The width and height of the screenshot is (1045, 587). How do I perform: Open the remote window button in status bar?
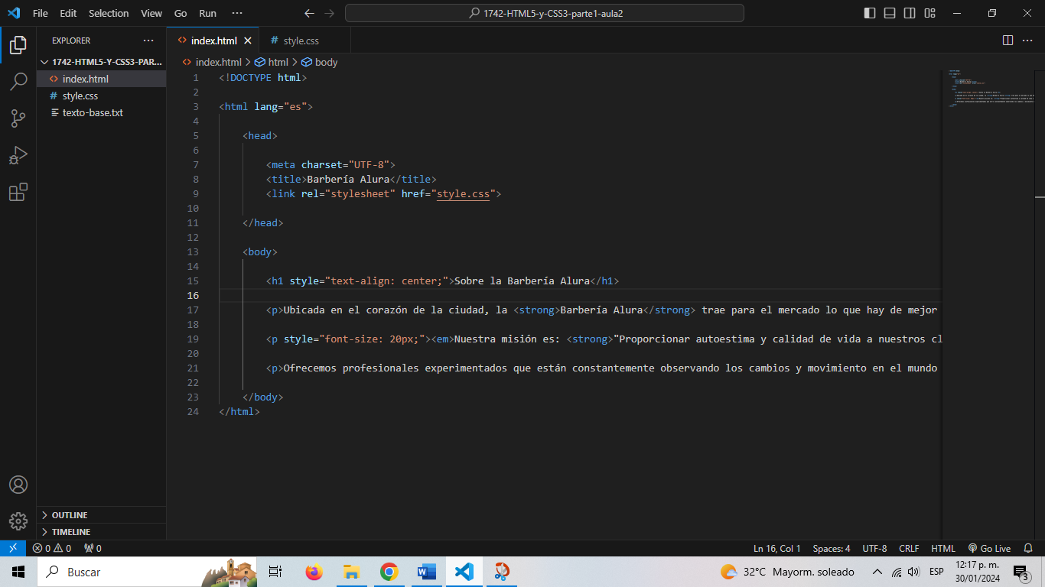[x=12, y=548]
